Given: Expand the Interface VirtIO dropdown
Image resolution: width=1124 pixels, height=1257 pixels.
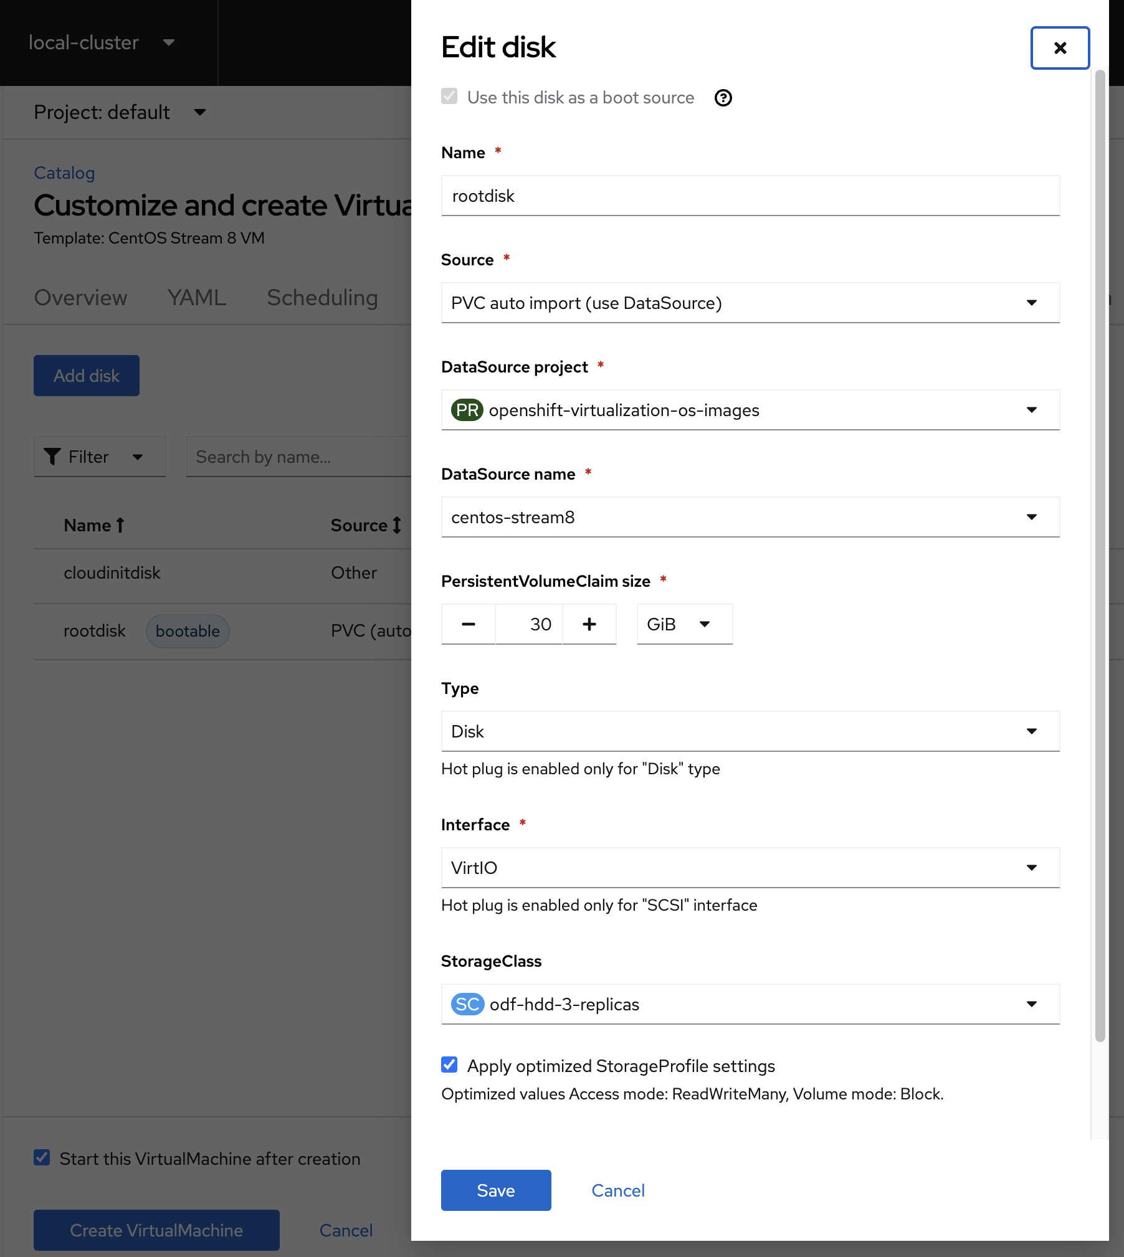Looking at the screenshot, I should pyautogui.click(x=750, y=868).
